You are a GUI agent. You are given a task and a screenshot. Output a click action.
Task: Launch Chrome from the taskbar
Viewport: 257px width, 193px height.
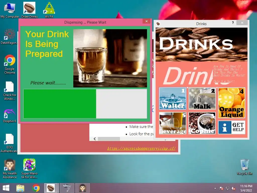coord(36,188)
